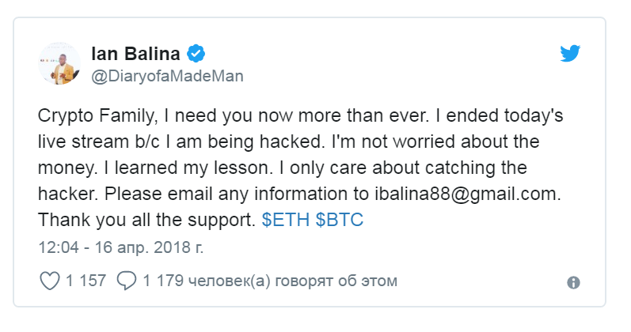
Task: Click the blue verified badge
Action: tap(196, 54)
